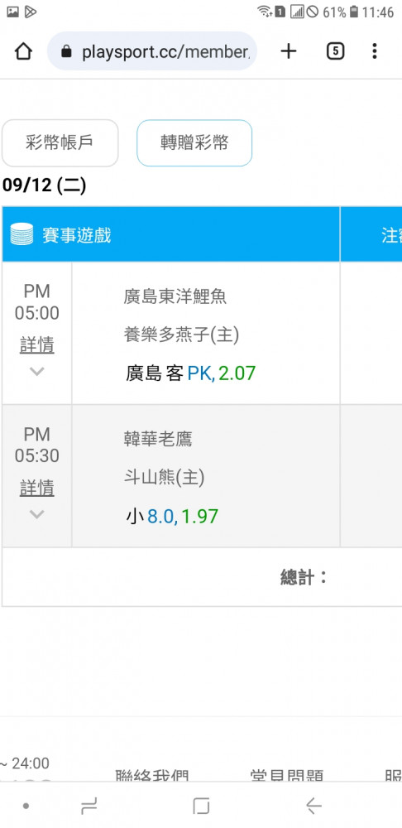Open 轉贈彩幣 tab
402x828 pixels.
click(x=194, y=143)
